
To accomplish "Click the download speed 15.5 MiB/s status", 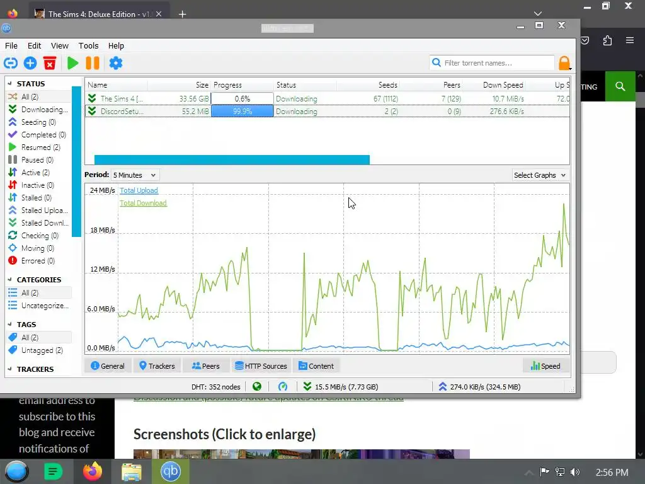I will tap(341, 387).
